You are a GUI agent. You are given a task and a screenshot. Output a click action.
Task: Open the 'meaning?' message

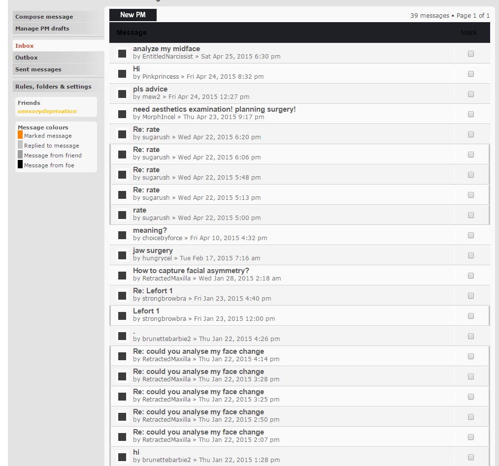coord(150,230)
